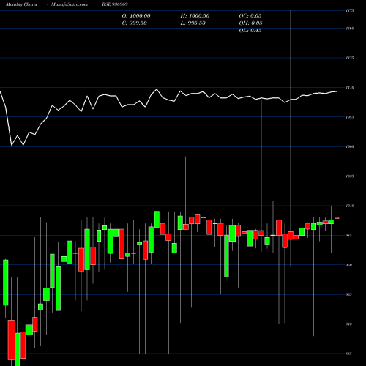Screen dimensions: 366x366
Task: Click the 1175 price axis label
Action: tap(350, 11)
